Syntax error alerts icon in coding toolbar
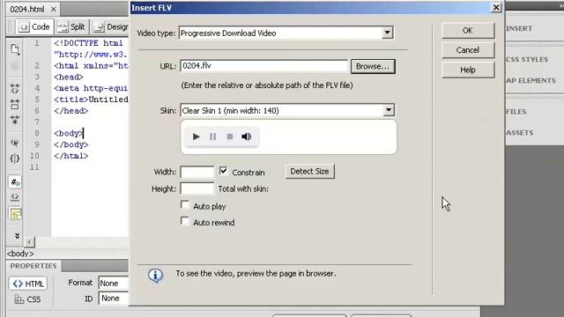 tap(15, 214)
